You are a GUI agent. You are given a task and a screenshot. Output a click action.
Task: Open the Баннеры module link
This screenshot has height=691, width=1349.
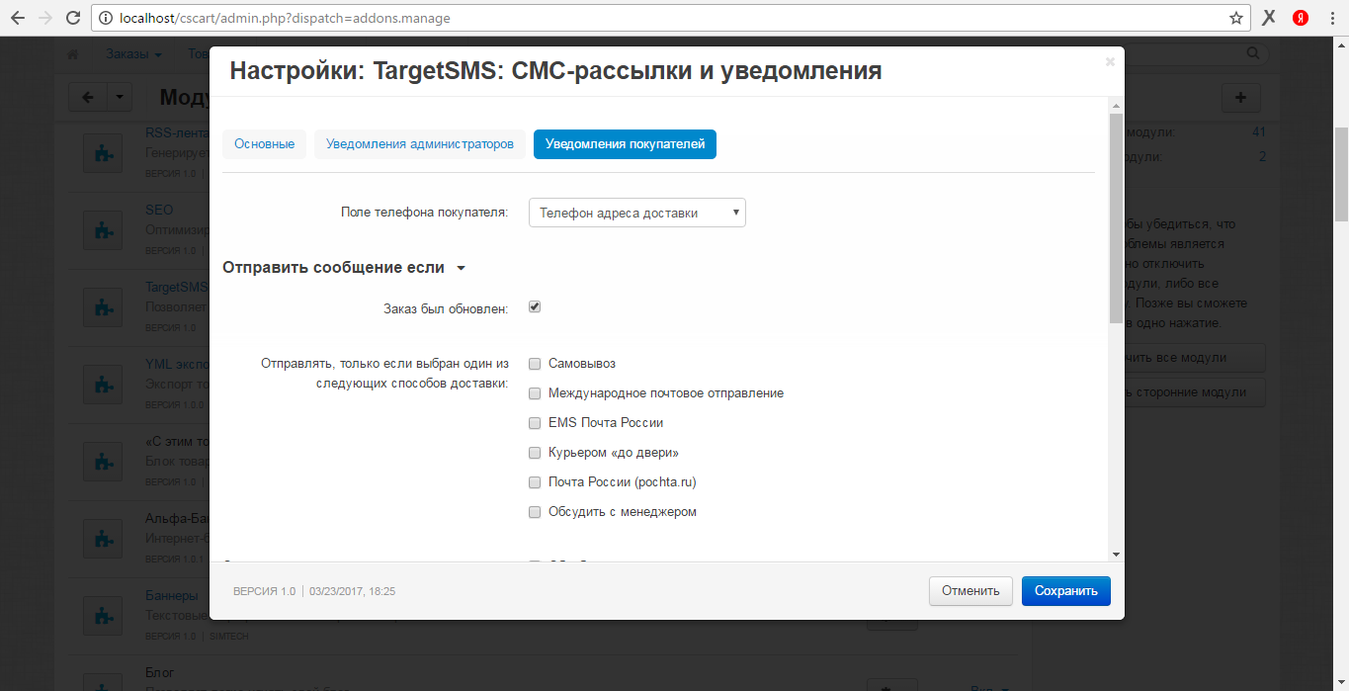click(172, 595)
